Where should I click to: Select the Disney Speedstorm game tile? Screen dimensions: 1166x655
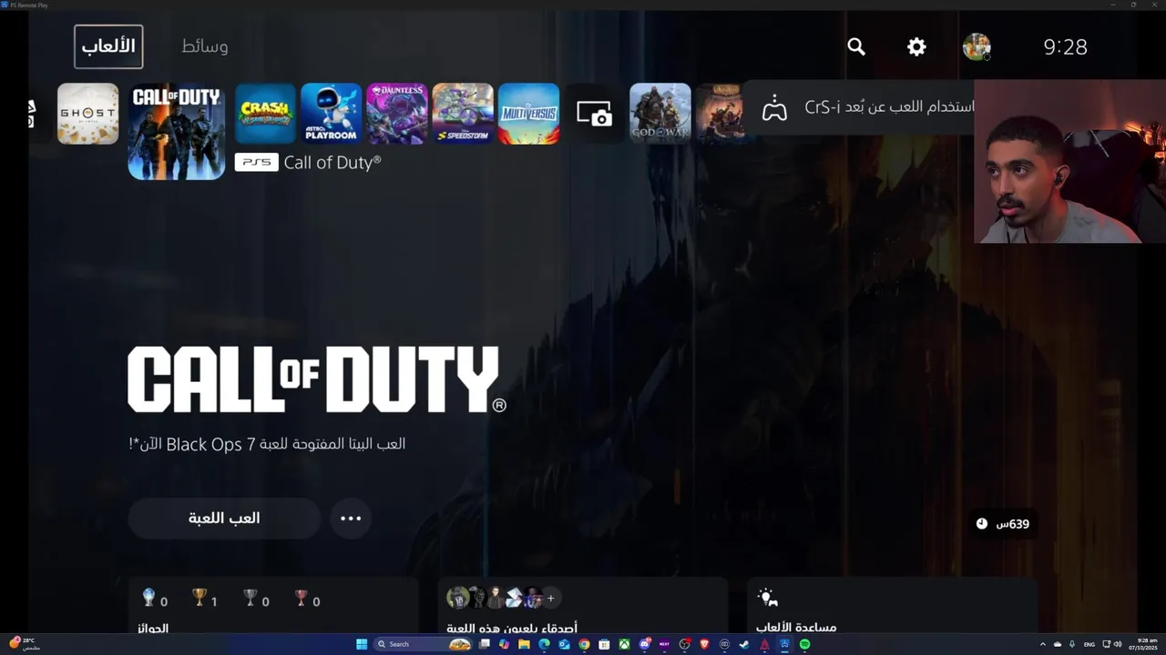463,114
